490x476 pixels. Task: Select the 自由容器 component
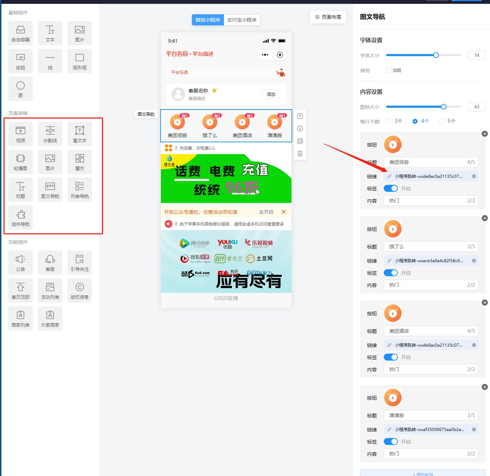[21, 33]
